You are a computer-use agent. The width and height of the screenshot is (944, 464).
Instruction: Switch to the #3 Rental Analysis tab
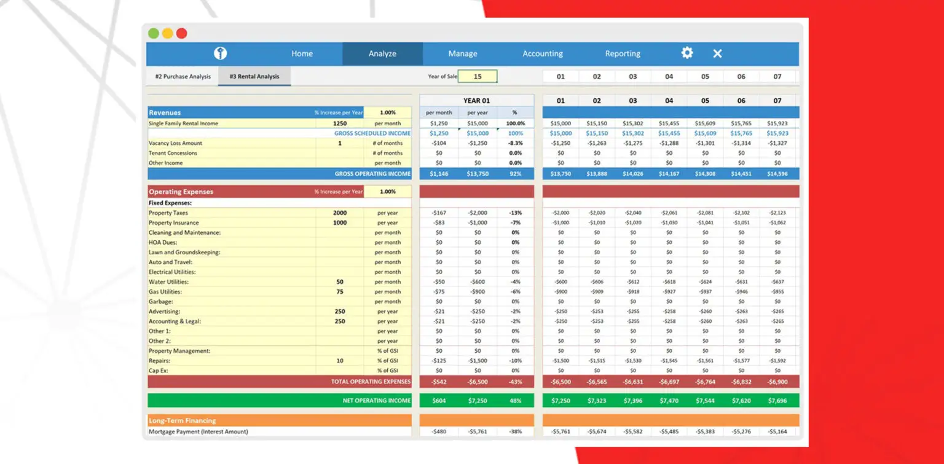[254, 76]
